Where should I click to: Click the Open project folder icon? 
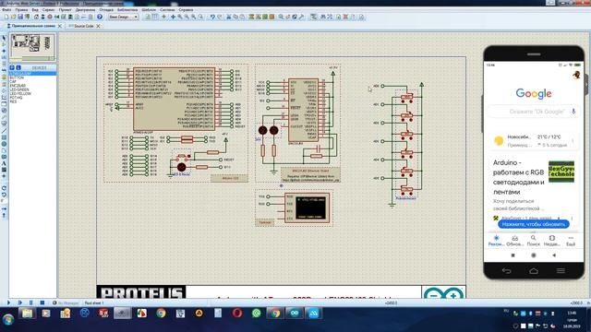(x=13, y=17)
